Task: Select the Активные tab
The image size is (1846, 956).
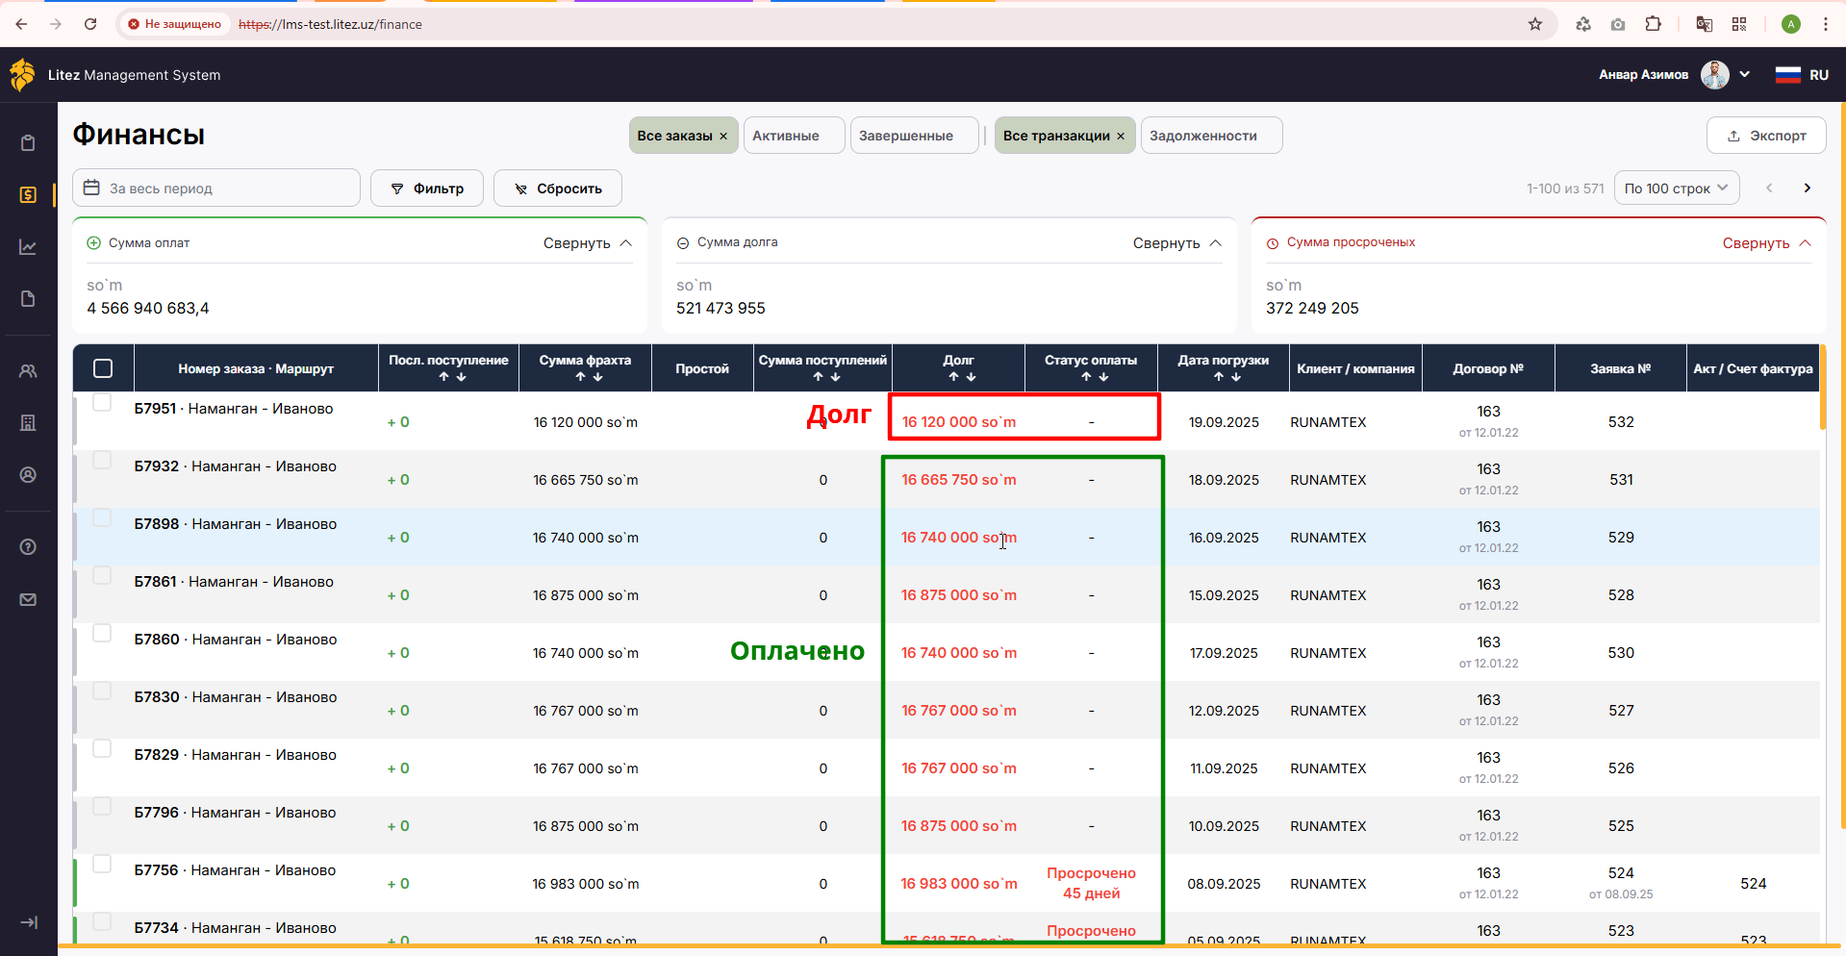Action: [x=794, y=136]
